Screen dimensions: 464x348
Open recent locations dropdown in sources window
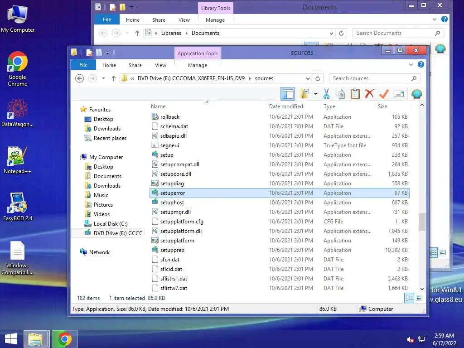coord(103,78)
